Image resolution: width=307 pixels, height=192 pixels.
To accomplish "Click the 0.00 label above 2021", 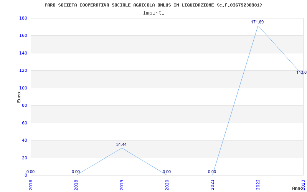I will point(212,172).
